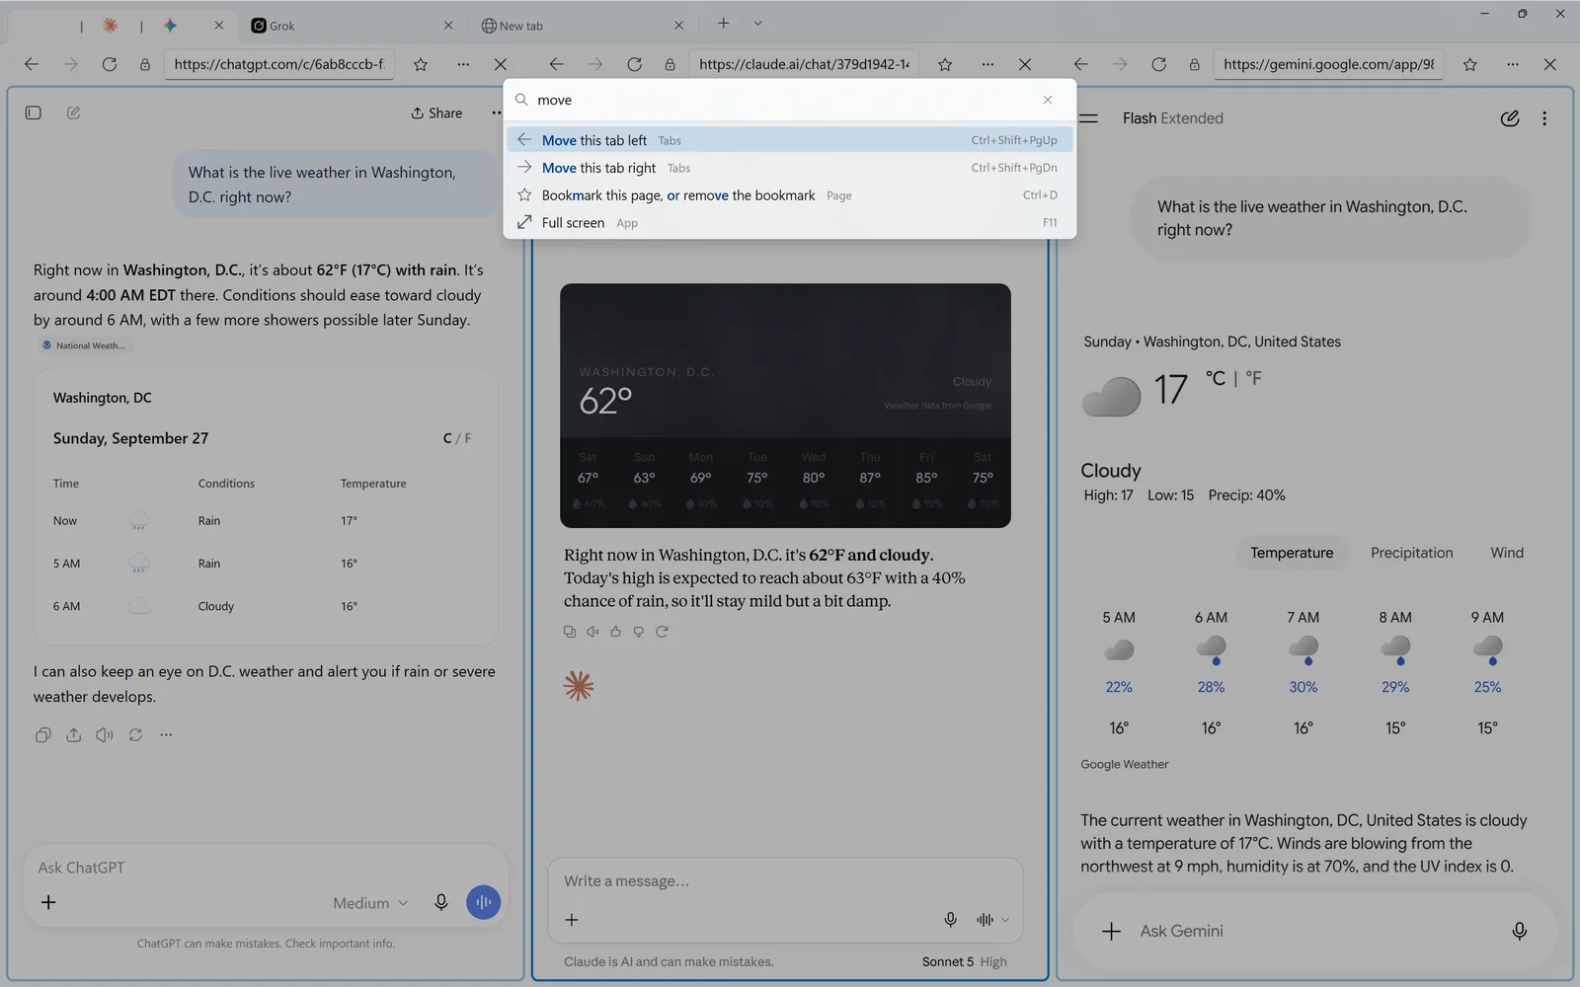Start new chat in Gemini pane
The height and width of the screenshot is (987, 1580).
pos(1509,118)
